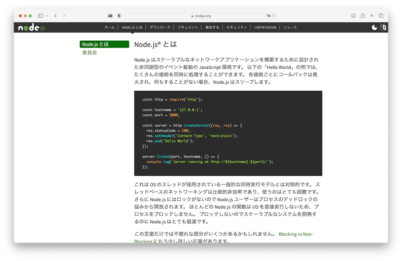The height and width of the screenshot is (261, 402).
Task: Reload the page
Action: coord(274,16)
